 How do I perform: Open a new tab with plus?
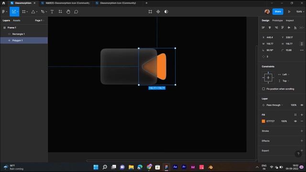[x=146, y=3]
